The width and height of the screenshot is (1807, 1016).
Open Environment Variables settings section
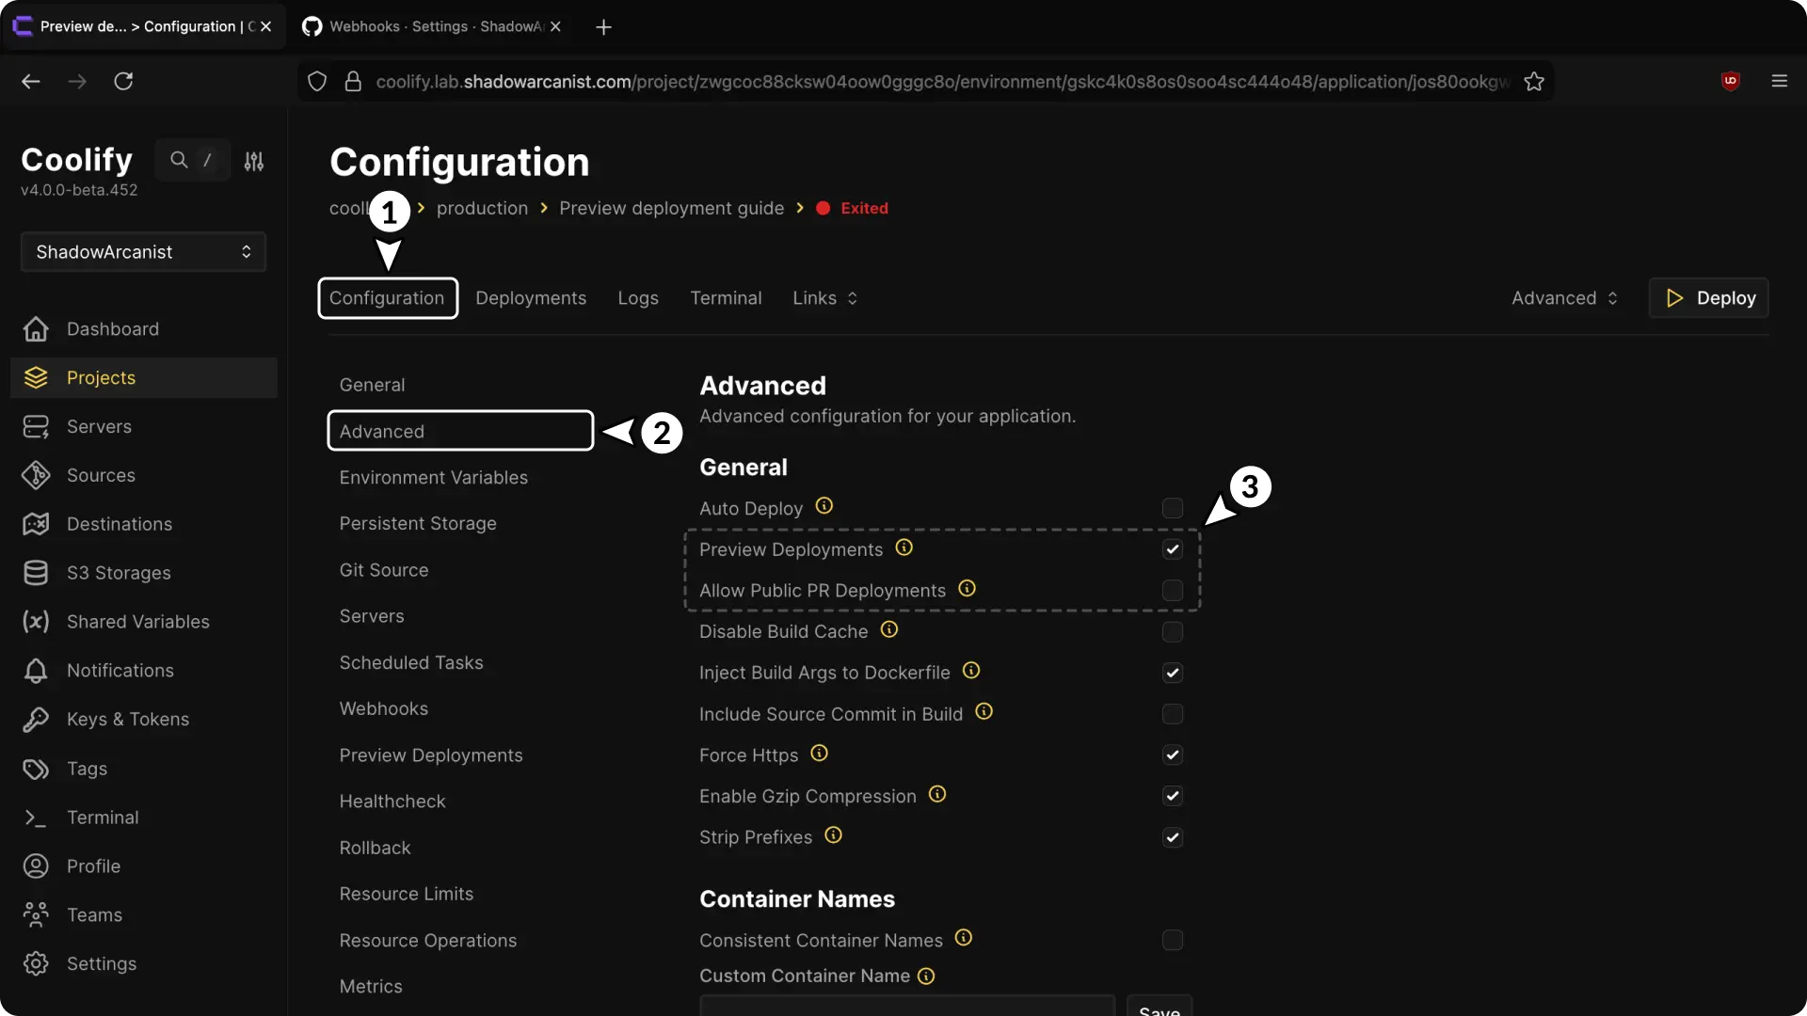(x=434, y=478)
